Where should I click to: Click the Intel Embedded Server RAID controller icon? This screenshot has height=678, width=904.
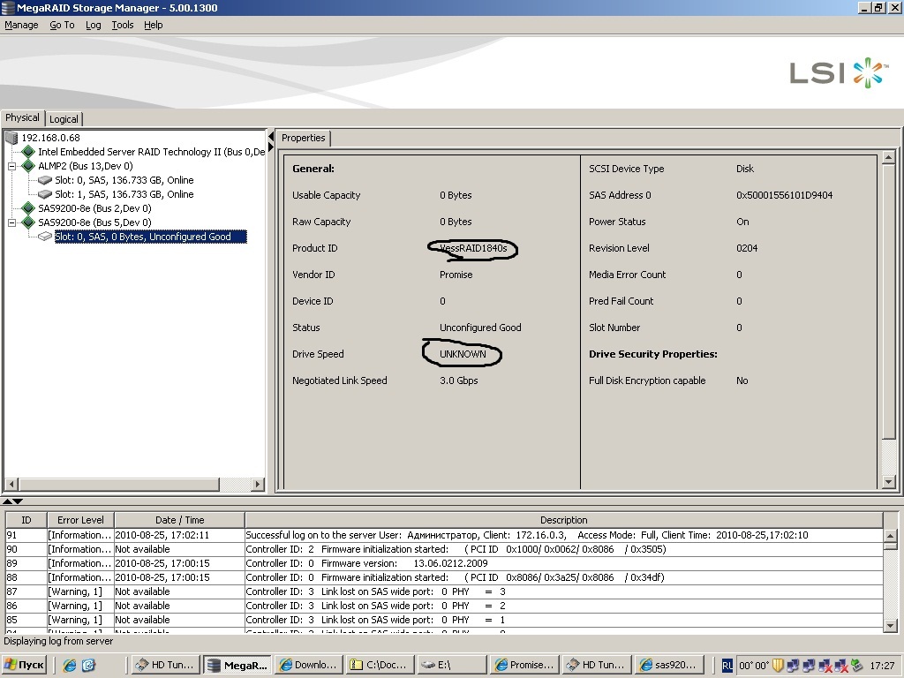click(x=28, y=152)
